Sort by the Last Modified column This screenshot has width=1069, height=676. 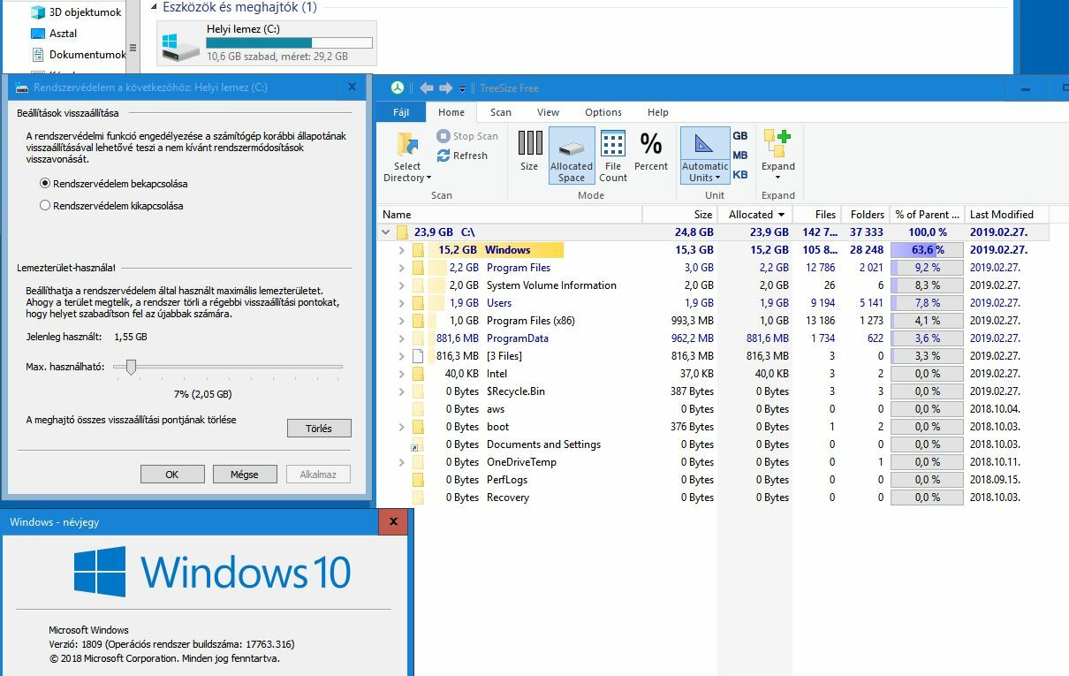pos(1006,214)
